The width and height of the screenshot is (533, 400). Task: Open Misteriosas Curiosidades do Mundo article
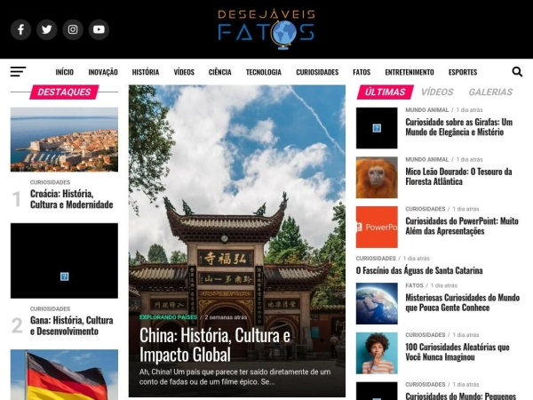click(462, 302)
